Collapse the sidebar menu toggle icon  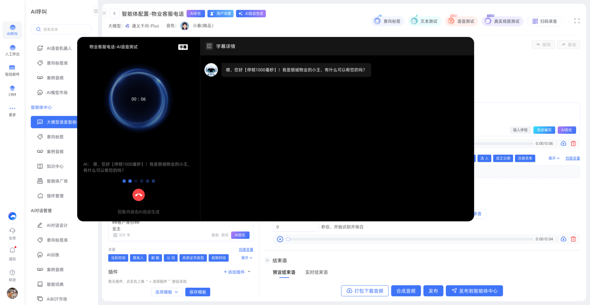[96, 11]
